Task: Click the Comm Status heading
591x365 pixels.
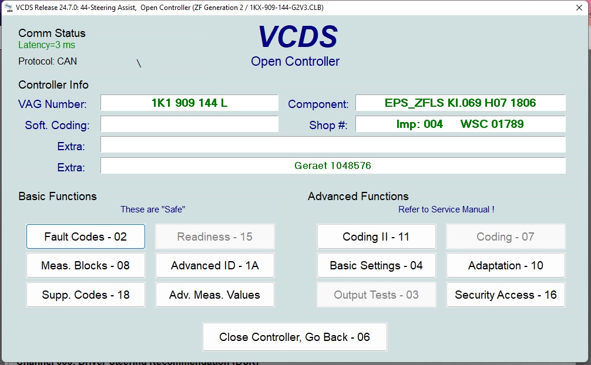Action: pyautogui.click(x=52, y=33)
